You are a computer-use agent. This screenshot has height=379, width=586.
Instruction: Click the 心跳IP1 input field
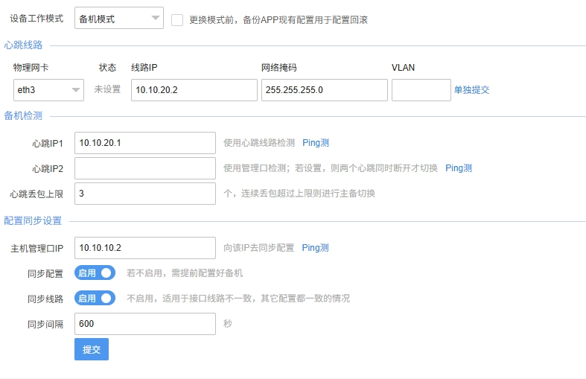tap(145, 143)
